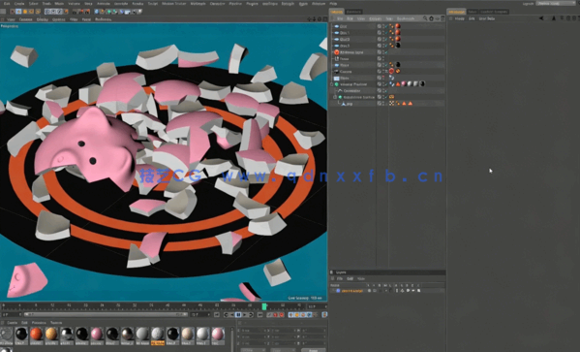The height and width of the screenshot is (352, 580).
Task: Click the pink material tag on Voronoi Fracture
Action: pyautogui.click(x=404, y=84)
